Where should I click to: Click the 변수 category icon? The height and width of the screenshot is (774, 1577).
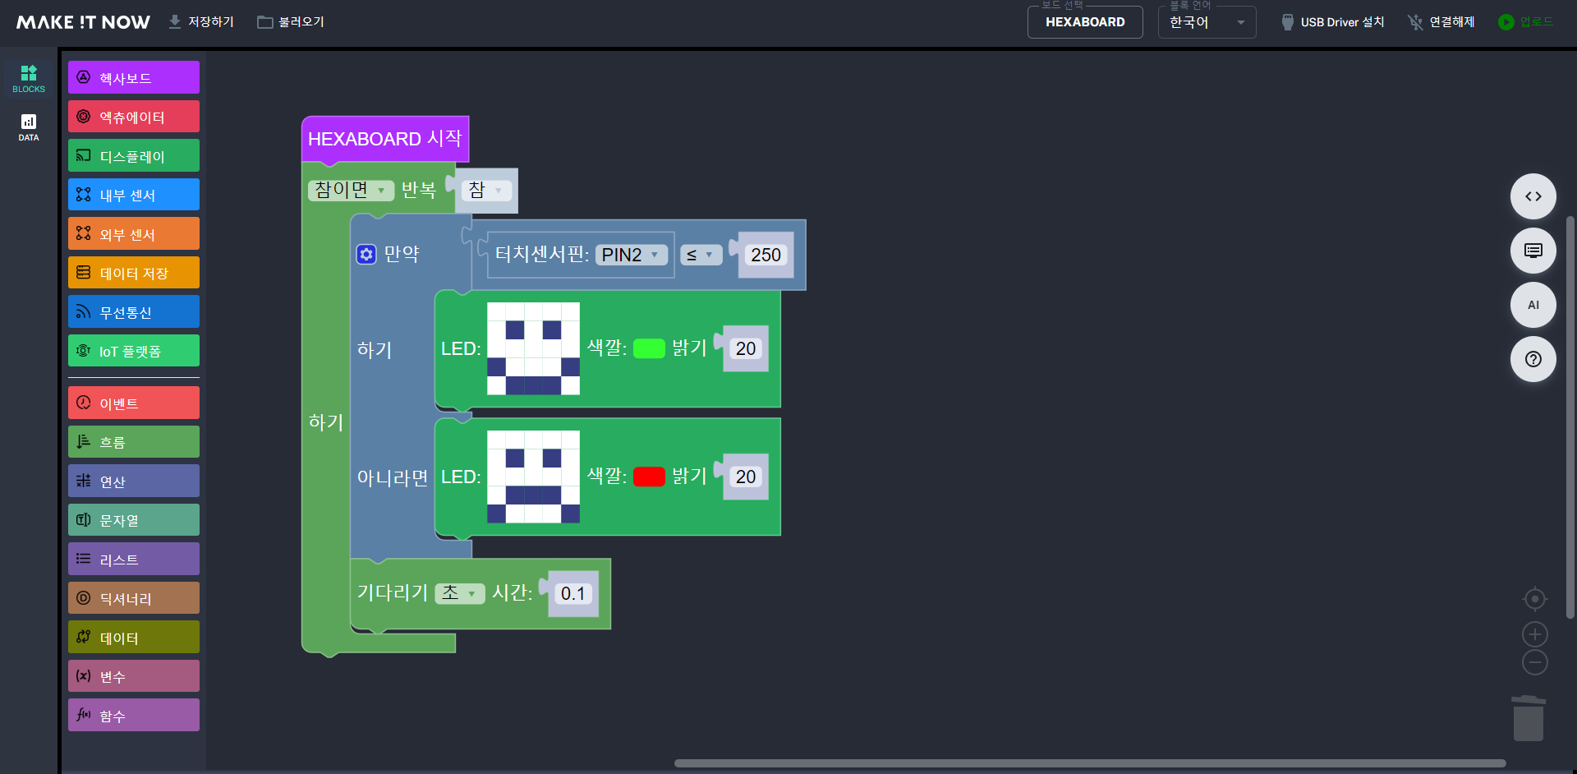pyautogui.click(x=84, y=675)
